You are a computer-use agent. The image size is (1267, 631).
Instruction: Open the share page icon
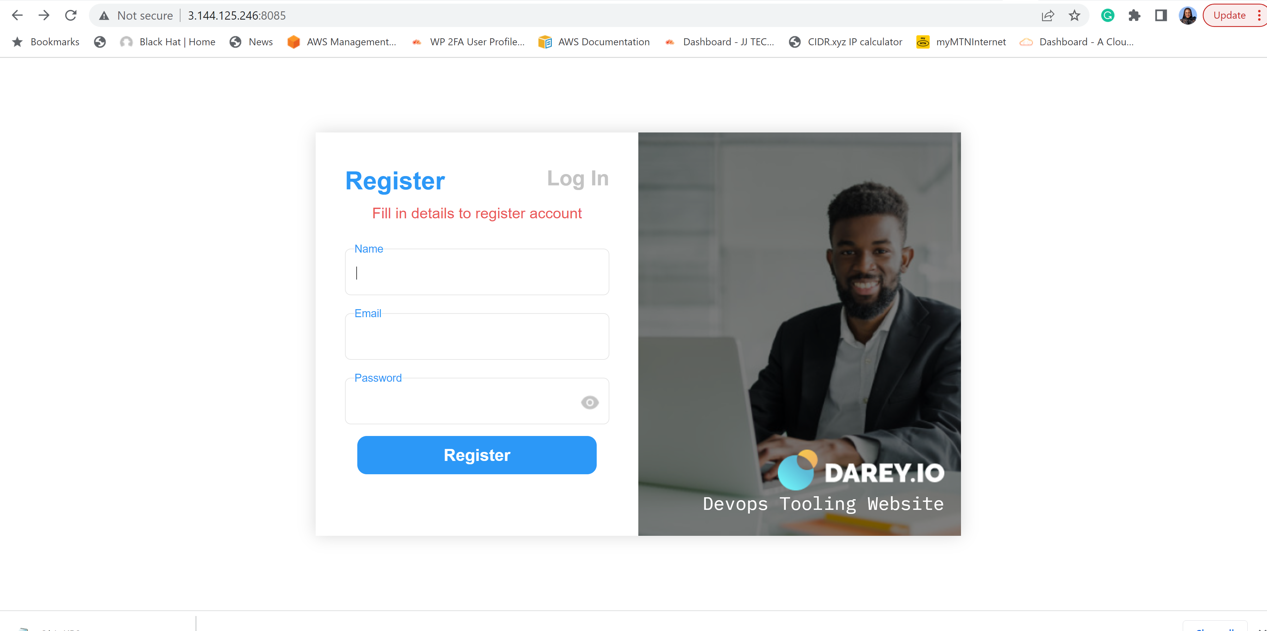1048,16
